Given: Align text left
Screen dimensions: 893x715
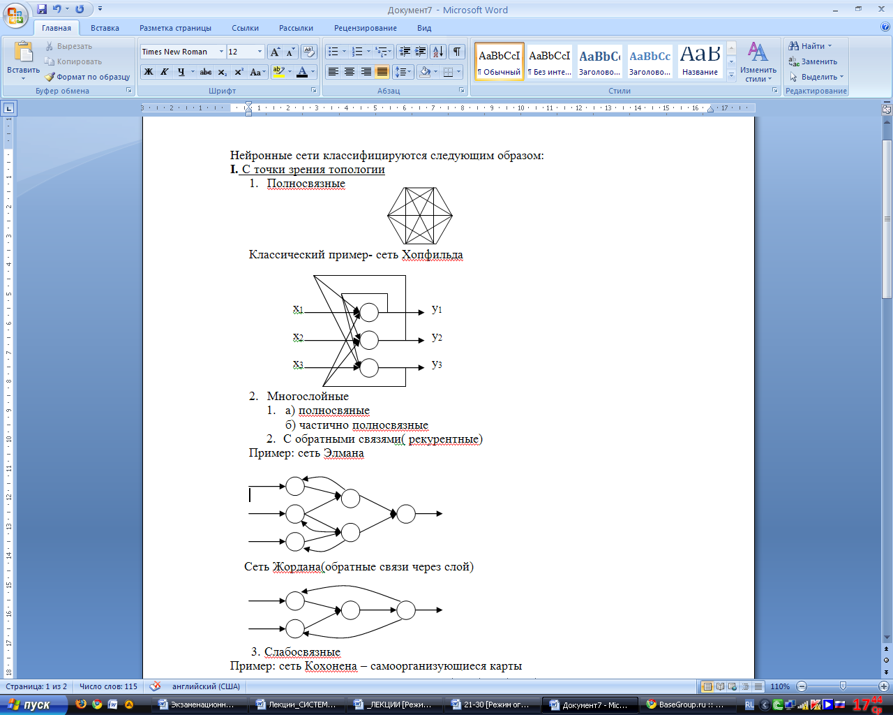Looking at the screenshot, I should 333,72.
